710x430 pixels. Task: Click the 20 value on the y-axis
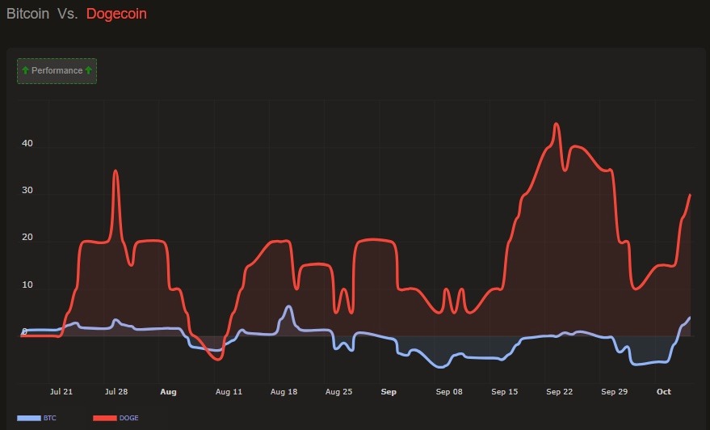[27, 238]
